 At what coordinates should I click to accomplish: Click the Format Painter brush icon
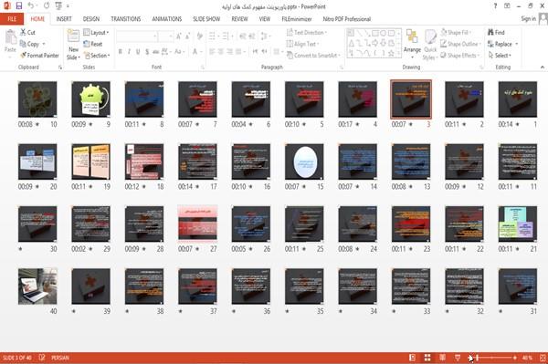pos(23,55)
